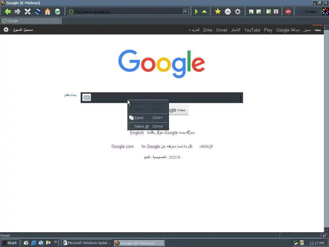Open Play from the Google top bar

[268, 30]
